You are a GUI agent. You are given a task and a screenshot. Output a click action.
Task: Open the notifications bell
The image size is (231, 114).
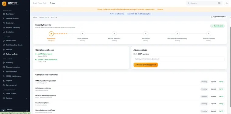(x=226, y=3)
